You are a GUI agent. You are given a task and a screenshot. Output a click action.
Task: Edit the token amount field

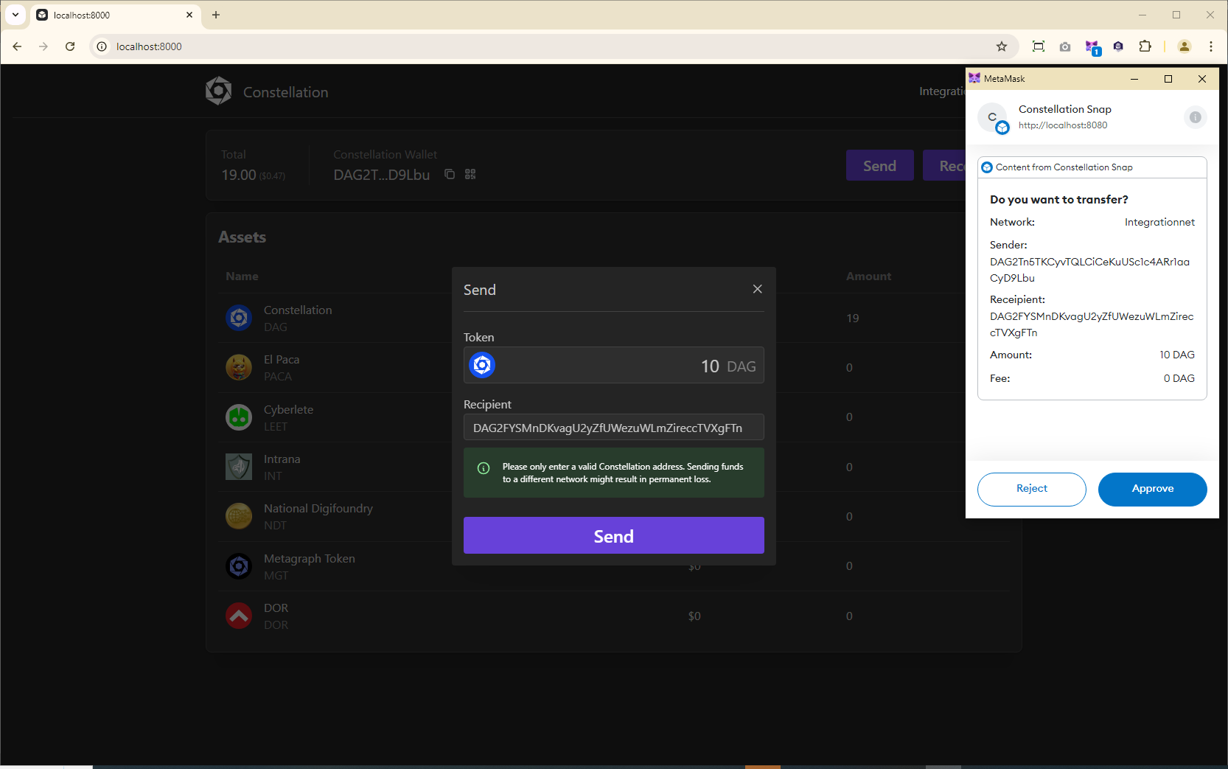(x=613, y=366)
